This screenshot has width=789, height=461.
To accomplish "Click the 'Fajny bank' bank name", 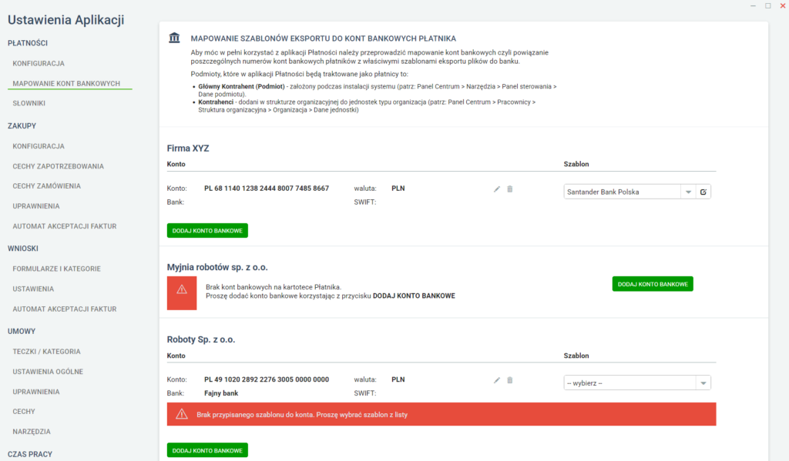I will point(221,393).
